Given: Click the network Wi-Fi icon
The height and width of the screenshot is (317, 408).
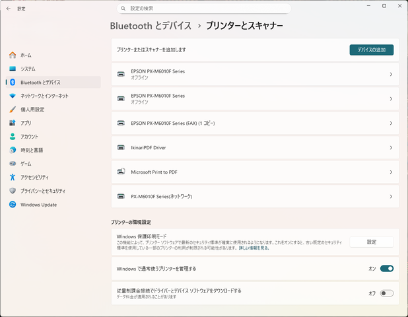Looking at the screenshot, I should point(13,96).
